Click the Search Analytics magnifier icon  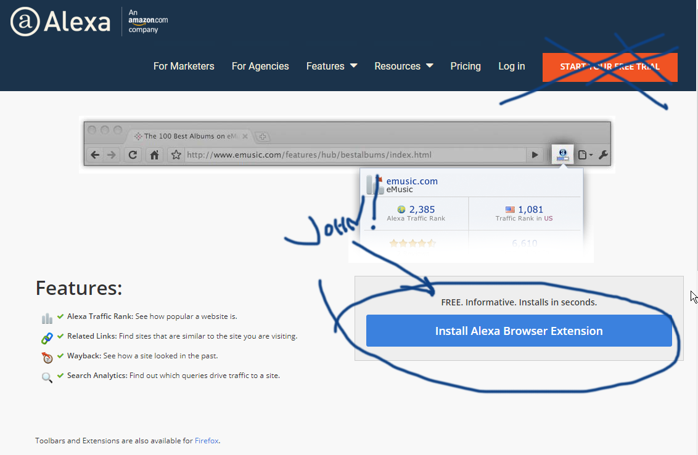[47, 377]
